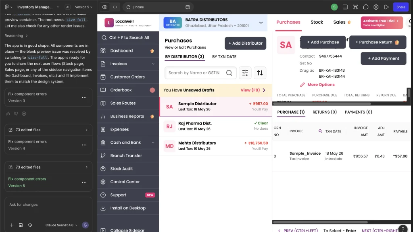Open Expenses in the sidebar
The width and height of the screenshot is (413, 232).
pos(128,129)
